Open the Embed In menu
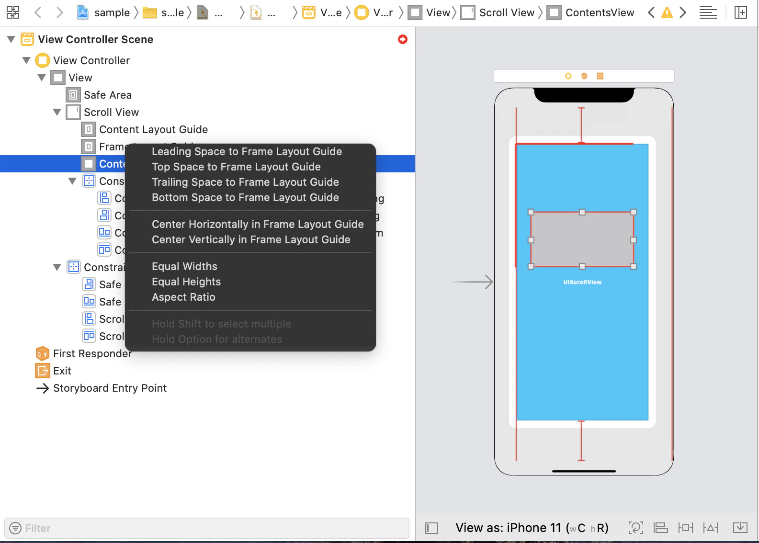This screenshot has width=759, height=543. [740, 528]
